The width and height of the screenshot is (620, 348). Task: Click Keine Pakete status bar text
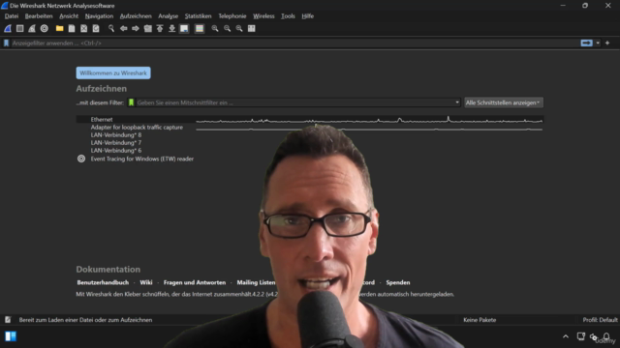click(x=480, y=320)
